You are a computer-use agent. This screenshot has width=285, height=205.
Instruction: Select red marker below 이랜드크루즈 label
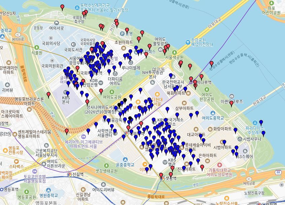(x=231, y=104)
